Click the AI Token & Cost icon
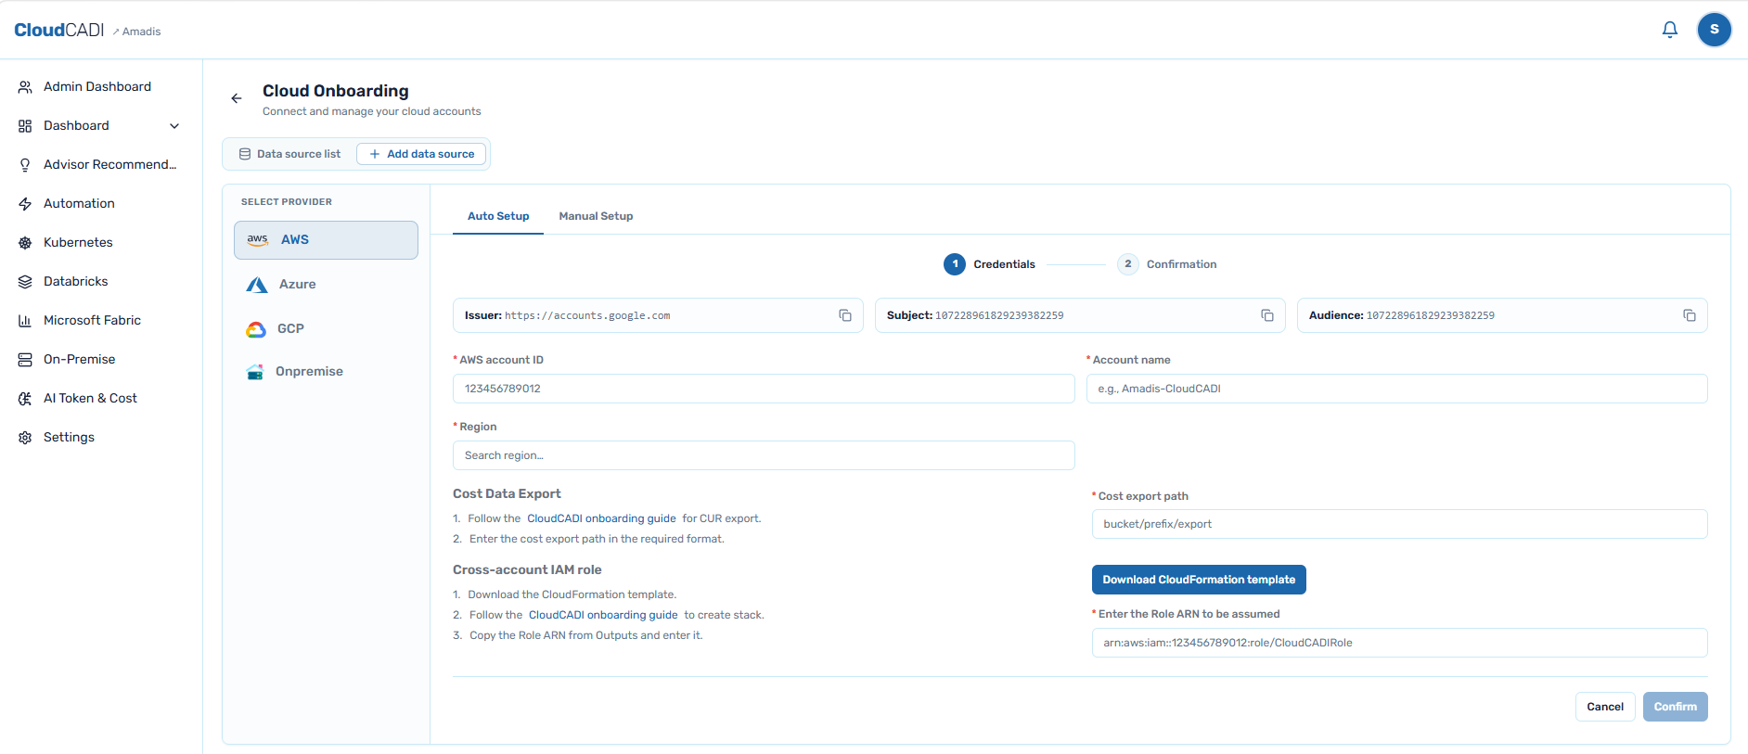 25,398
